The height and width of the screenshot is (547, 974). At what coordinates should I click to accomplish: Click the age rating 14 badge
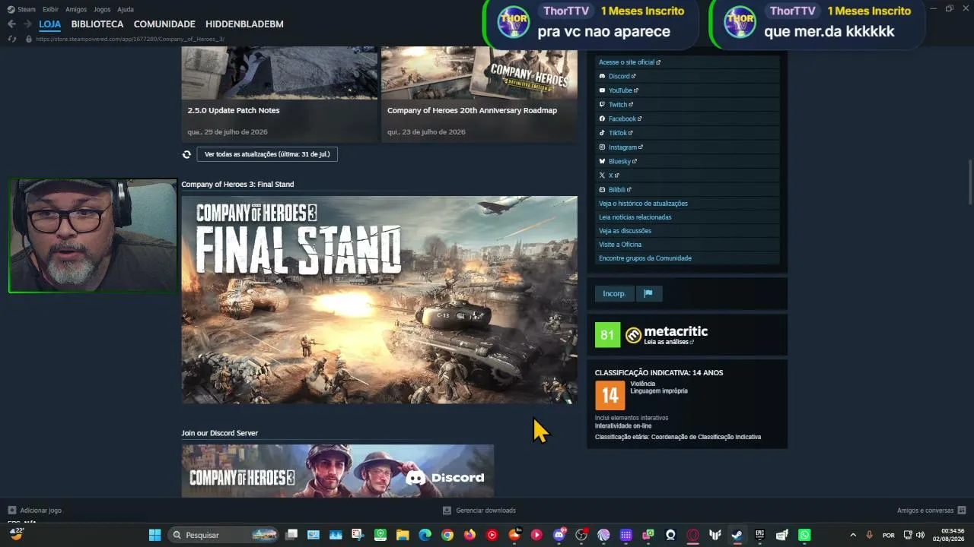point(610,395)
